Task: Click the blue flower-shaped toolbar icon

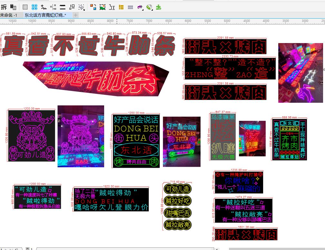Action: click(x=34, y=7)
